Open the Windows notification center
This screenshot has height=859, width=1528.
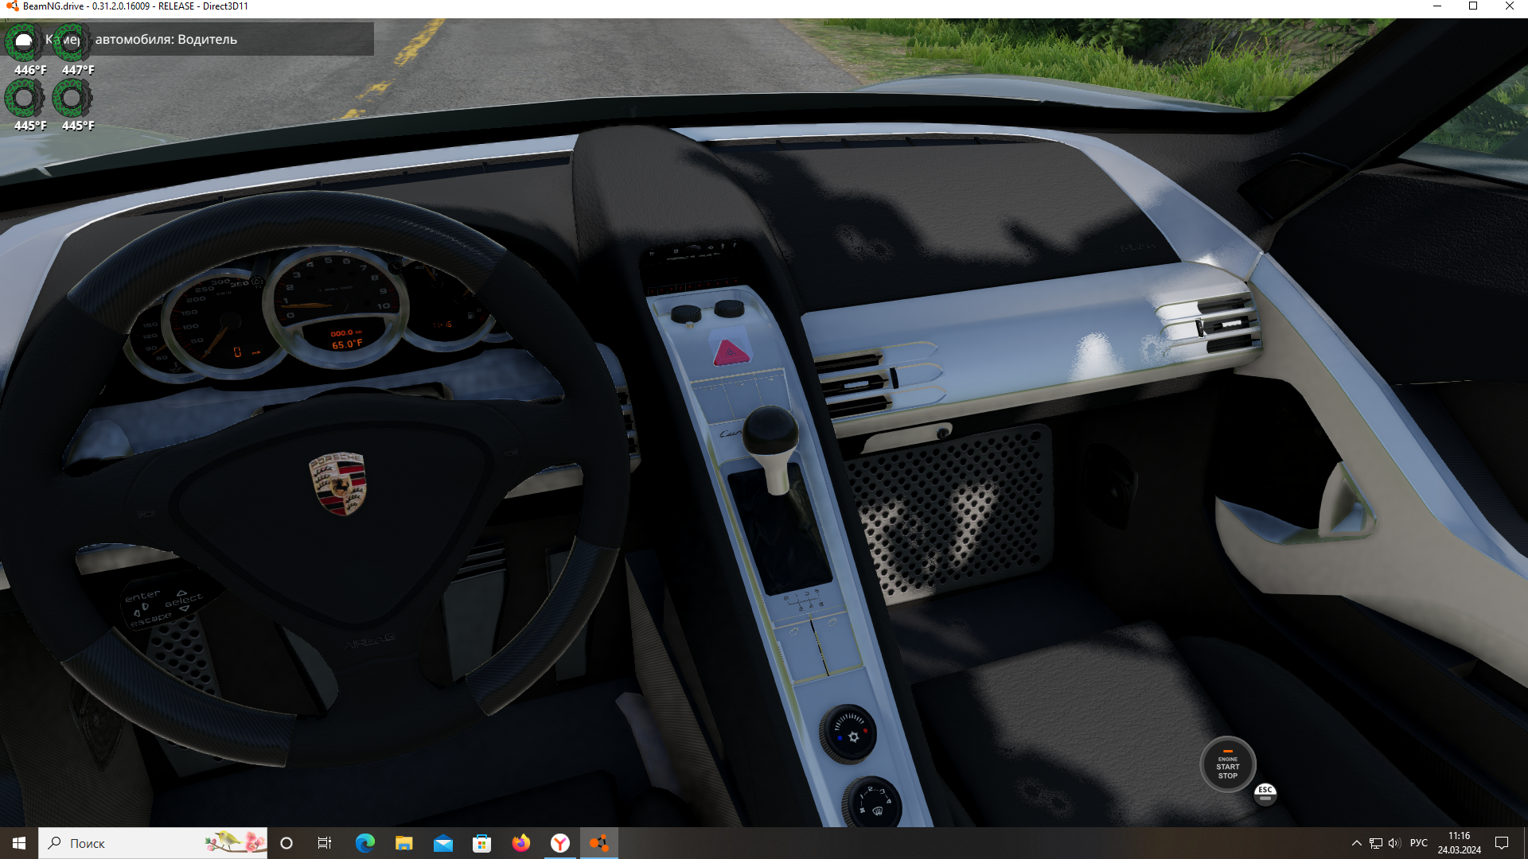[1502, 843]
